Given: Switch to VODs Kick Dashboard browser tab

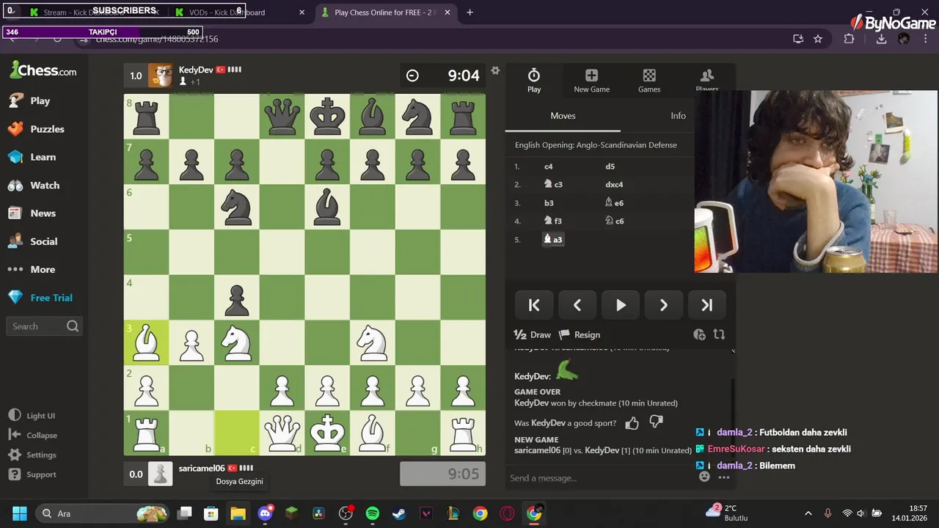Looking at the screenshot, I should point(238,12).
